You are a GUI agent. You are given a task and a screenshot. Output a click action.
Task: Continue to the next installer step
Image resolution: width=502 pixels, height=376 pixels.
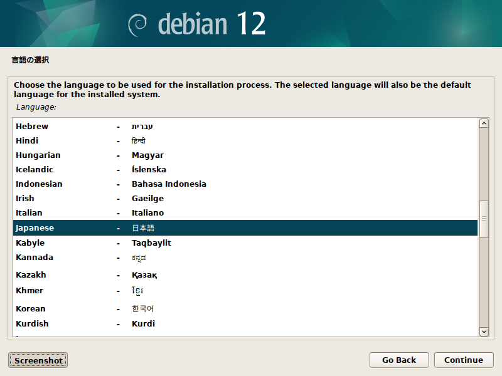point(464,360)
